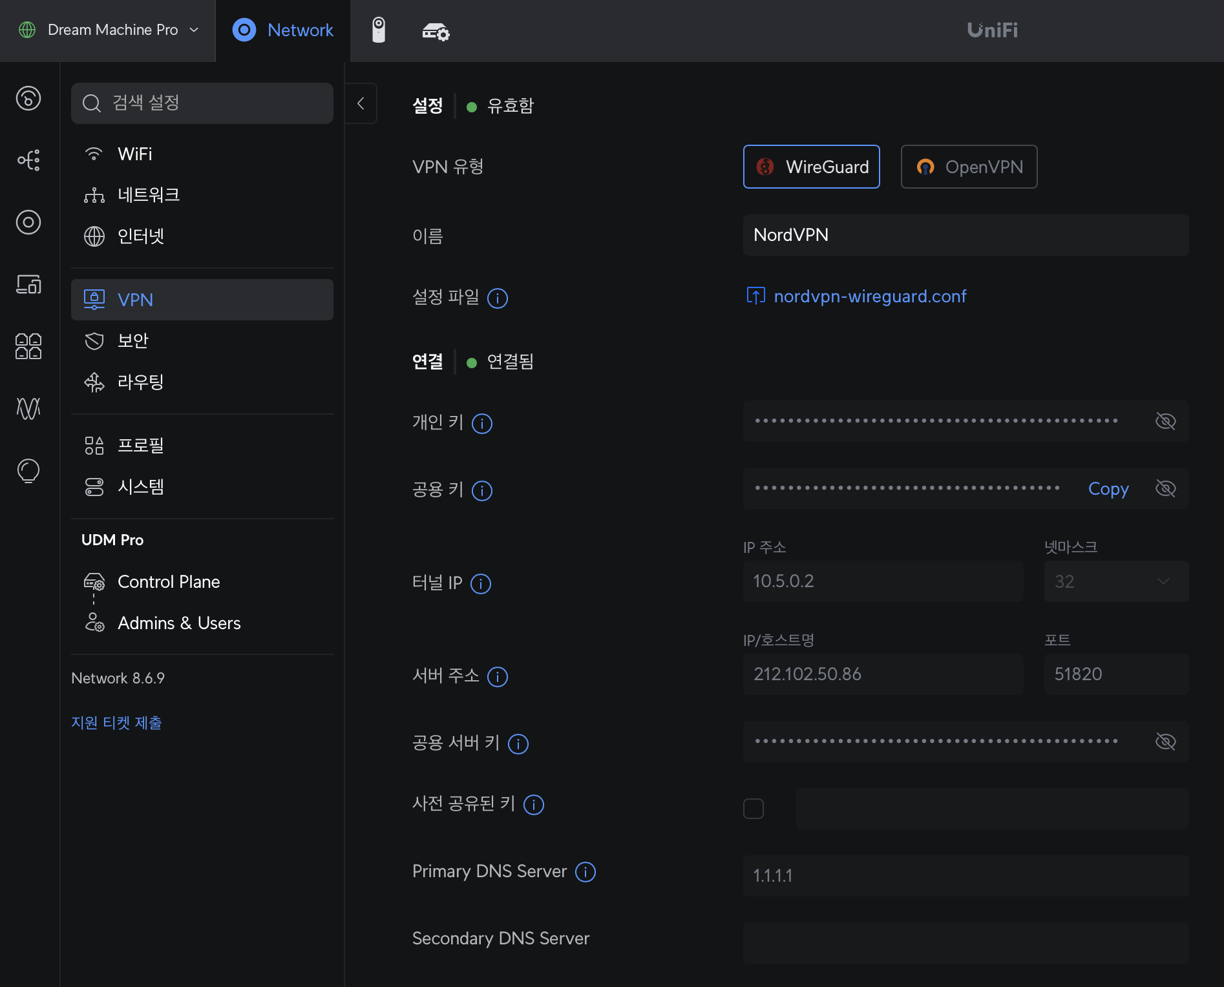Collapse the settings sidebar with the arrow
Image resolution: width=1224 pixels, height=987 pixels.
[361, 103]
